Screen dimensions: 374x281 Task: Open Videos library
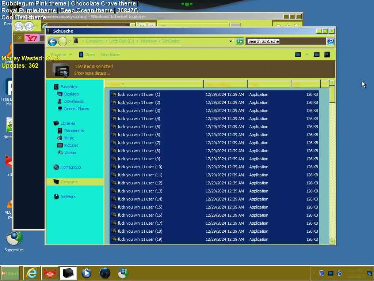click(70, 153)
